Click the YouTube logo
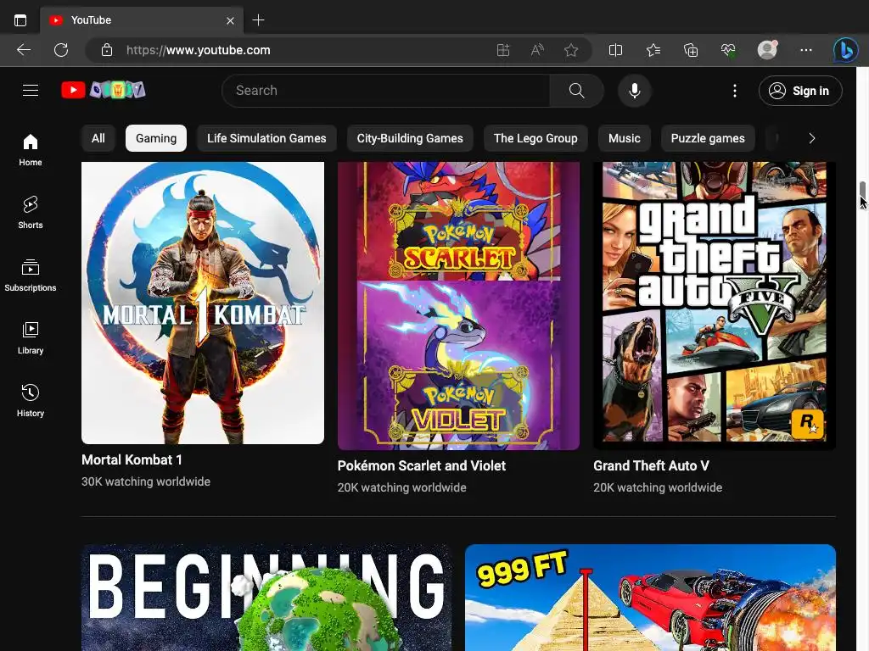This screenshot has width=869, height=651. (103, 90)
